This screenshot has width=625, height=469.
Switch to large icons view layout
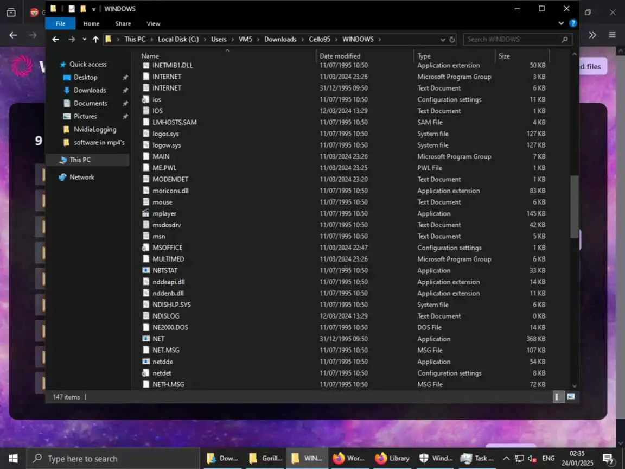[x=571, y=396]
